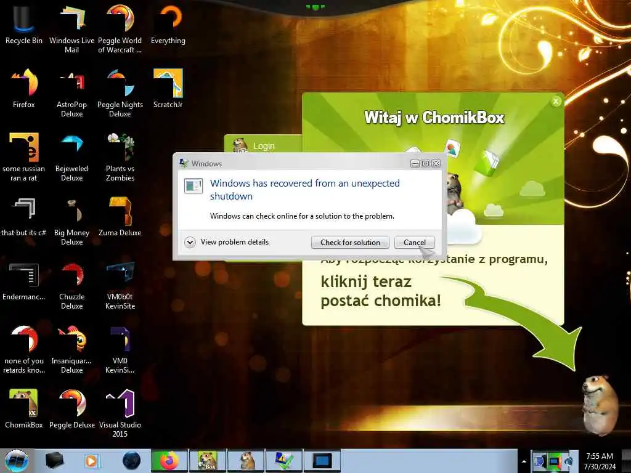The height and width of the screenshot is (473, 631).
Task: Click the Check for solution button
Action: coord(350,243)
